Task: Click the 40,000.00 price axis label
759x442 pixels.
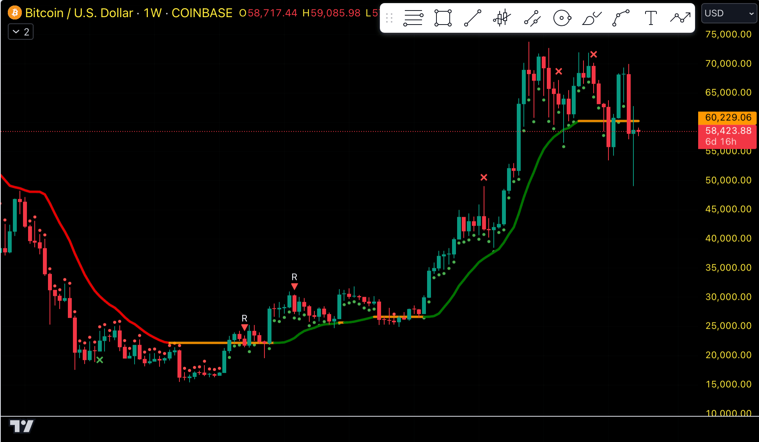Action: tap(728, 238)
